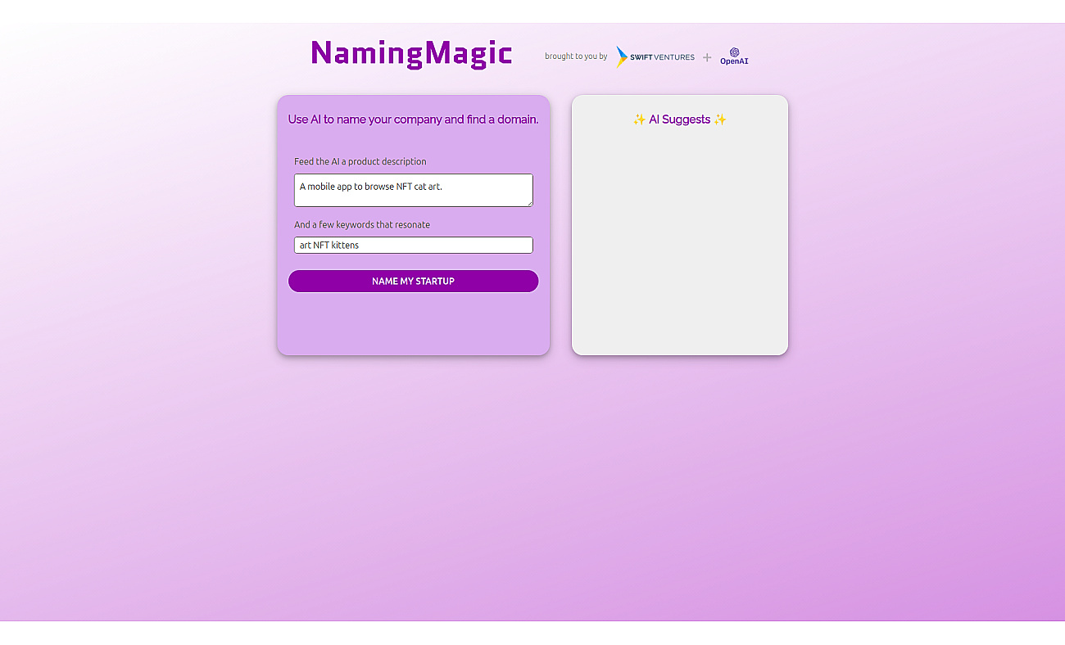Click the NAME MY STARTUP button
The height and width of the screenshot is (645, 1065).
413,281
